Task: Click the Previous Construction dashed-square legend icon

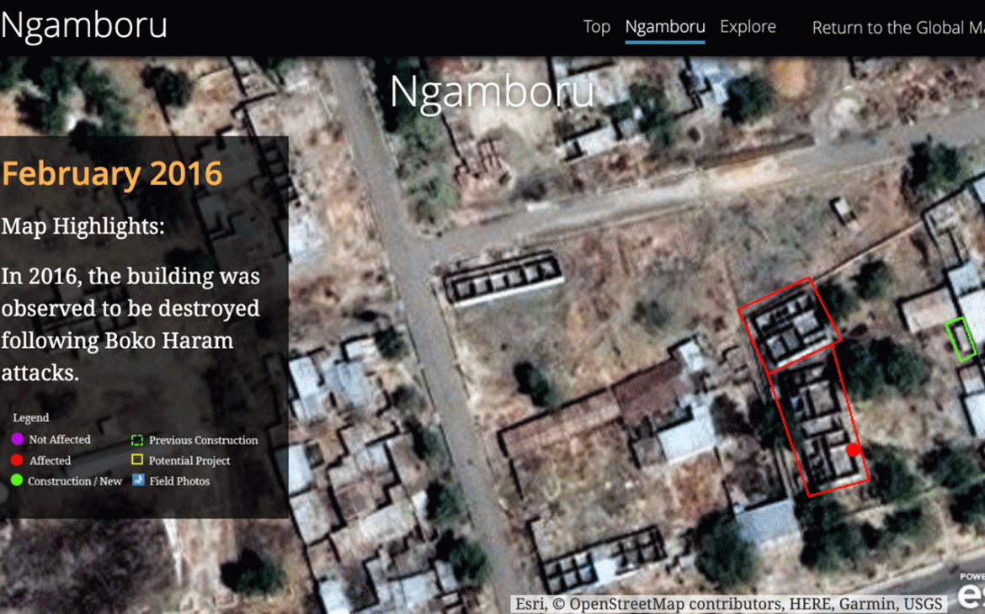Action: point(137,439)
